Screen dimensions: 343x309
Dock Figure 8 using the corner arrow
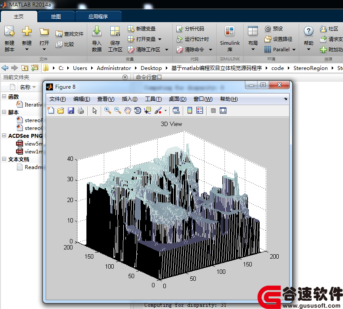click(x=285, y=99)
